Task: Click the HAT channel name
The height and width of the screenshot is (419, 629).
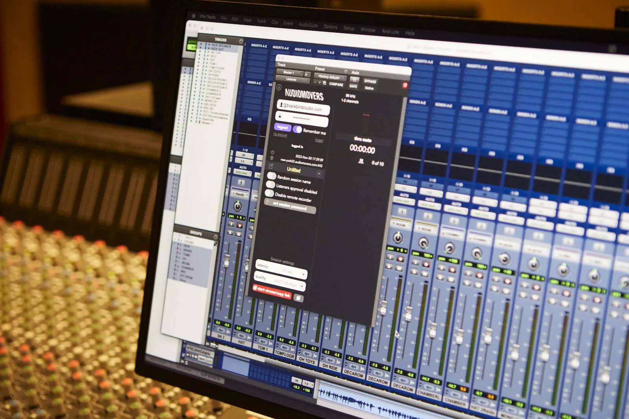Action: coord(241,343)
